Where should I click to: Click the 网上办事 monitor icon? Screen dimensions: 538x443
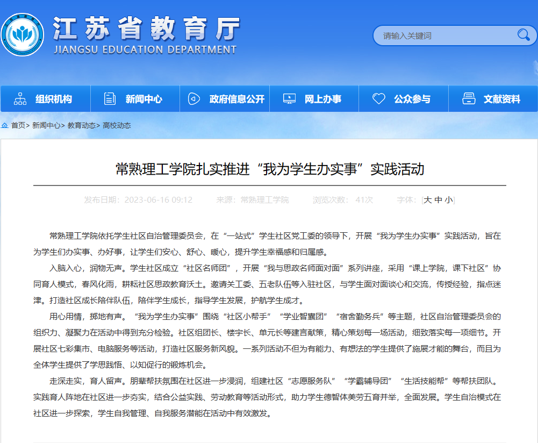[289, 99]
